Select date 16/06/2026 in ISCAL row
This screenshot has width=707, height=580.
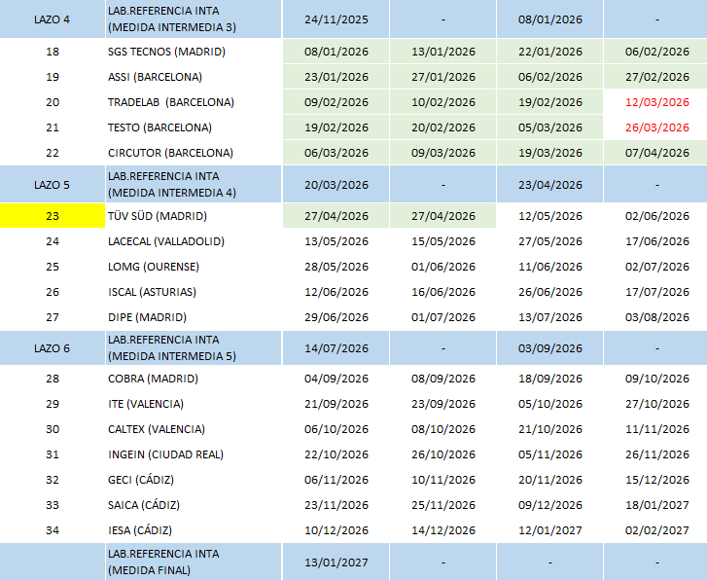pyautogui.click(x=443, y=292)
